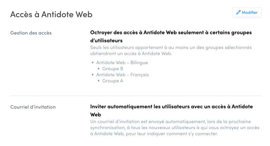
Task: Click the pencil icon in Modifier
Action: (238, 12)
